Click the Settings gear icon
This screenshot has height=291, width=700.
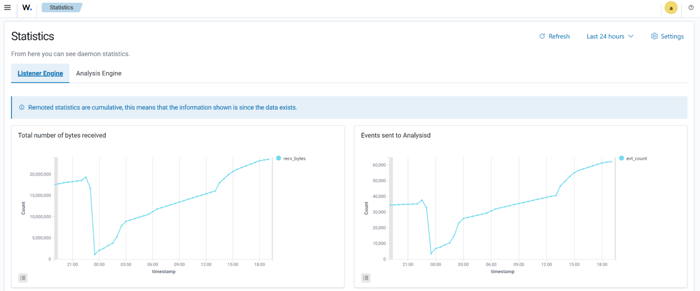(x=654, y=36)
